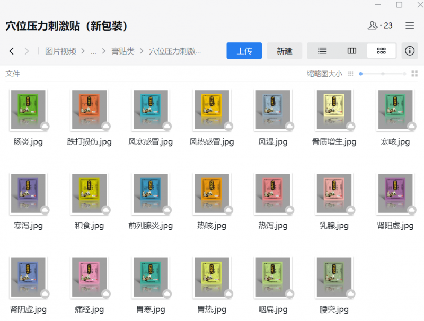Viewport: 424px width, 321px height.
Task: Switch to list view
Action: coord(322,51)
